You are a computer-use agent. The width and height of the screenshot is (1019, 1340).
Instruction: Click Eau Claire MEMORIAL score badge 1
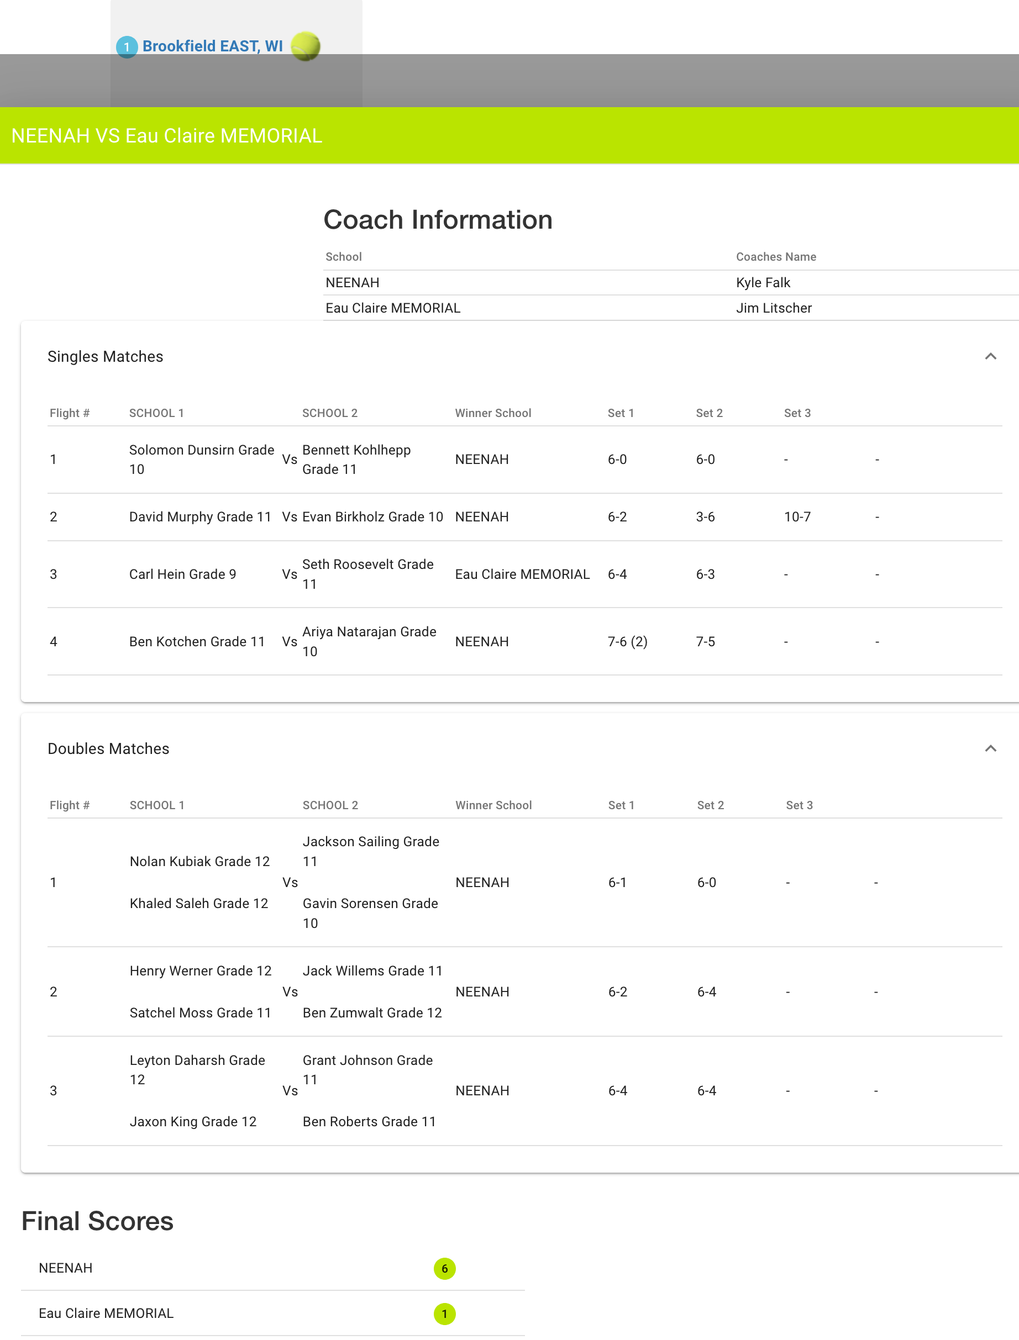pyautogui.click(x=444, y=1313)
